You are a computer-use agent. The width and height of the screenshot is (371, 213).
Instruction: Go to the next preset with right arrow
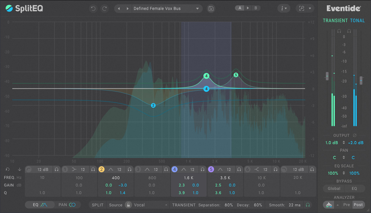click(x=127, y=9)
